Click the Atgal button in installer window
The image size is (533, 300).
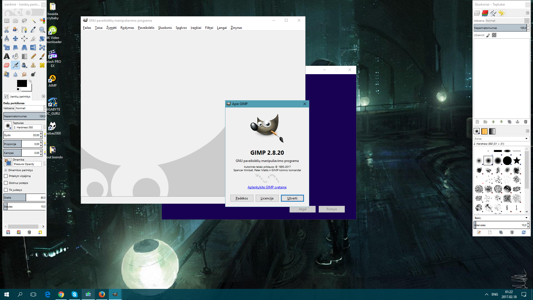tap(303, 209)
